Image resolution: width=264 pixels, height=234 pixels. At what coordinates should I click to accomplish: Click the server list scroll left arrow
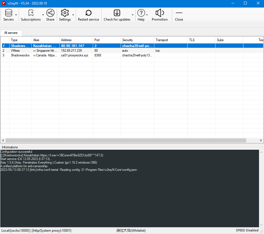tap(3, 140)
